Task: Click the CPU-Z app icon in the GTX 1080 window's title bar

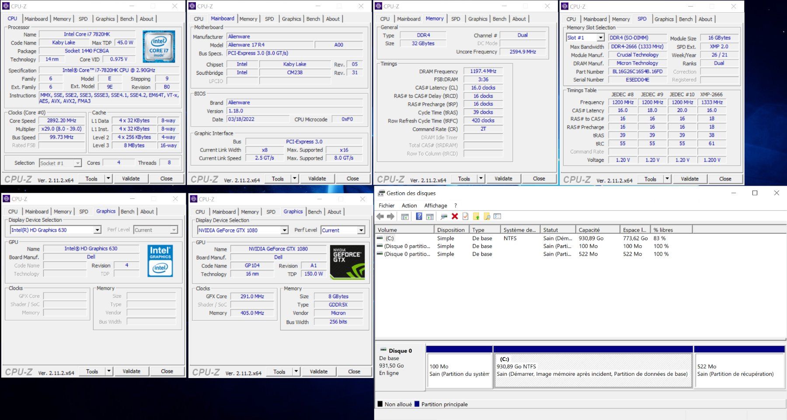Action: 194,199
